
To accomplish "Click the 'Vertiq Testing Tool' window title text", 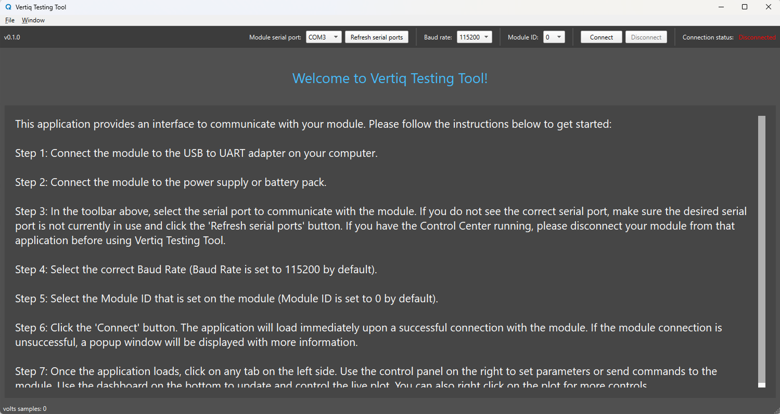I will [x=41, y=7].
